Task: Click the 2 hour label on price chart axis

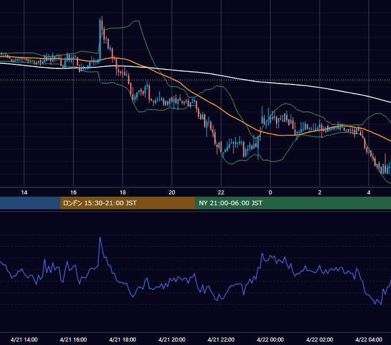Action: point(320,193)
